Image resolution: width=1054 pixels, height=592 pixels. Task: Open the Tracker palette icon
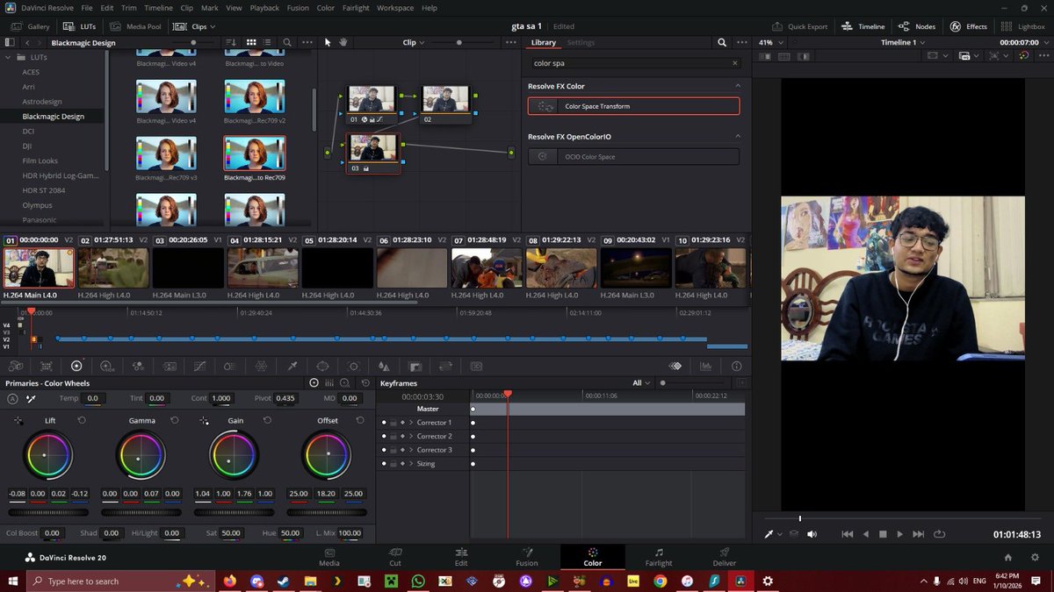pos(353,366)
